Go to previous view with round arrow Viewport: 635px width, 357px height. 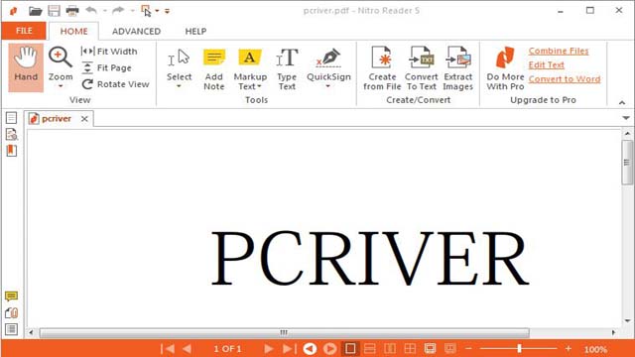310,348
